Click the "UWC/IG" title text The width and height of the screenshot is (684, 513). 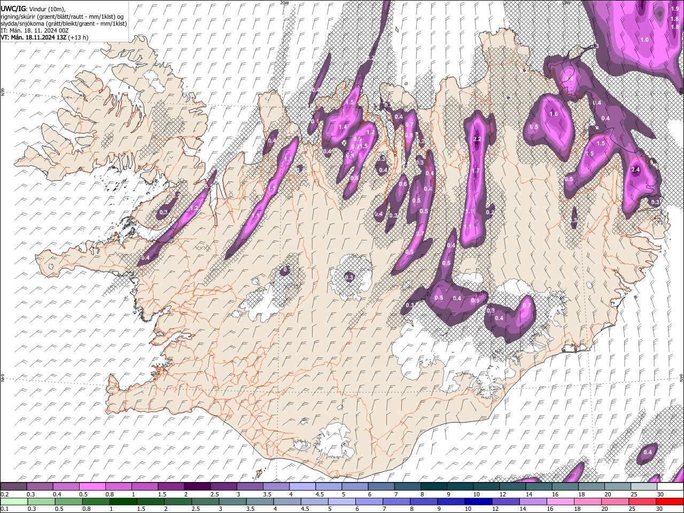pos(13,9)
